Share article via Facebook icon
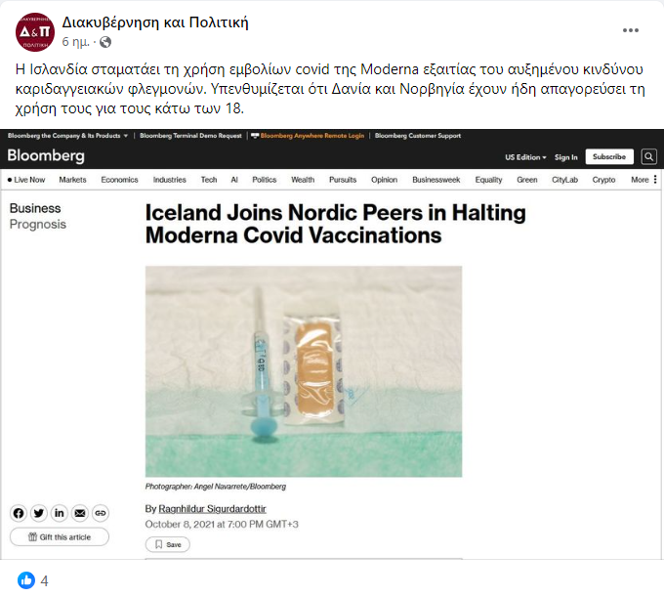Viewport: 664px width, 597px height. point(19,513)
